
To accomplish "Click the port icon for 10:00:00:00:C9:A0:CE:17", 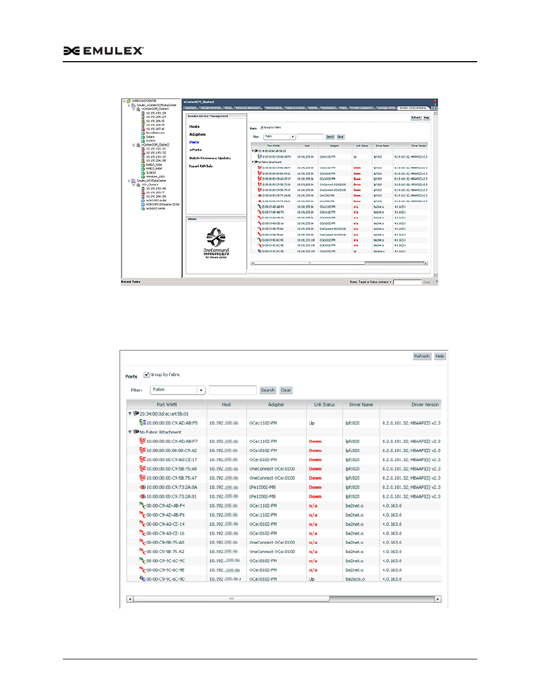I will 143,460.
